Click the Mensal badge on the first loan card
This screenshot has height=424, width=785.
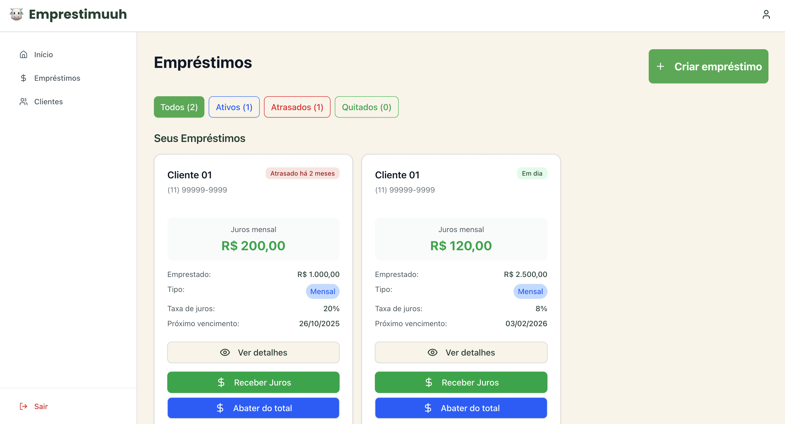coord(322,291)
